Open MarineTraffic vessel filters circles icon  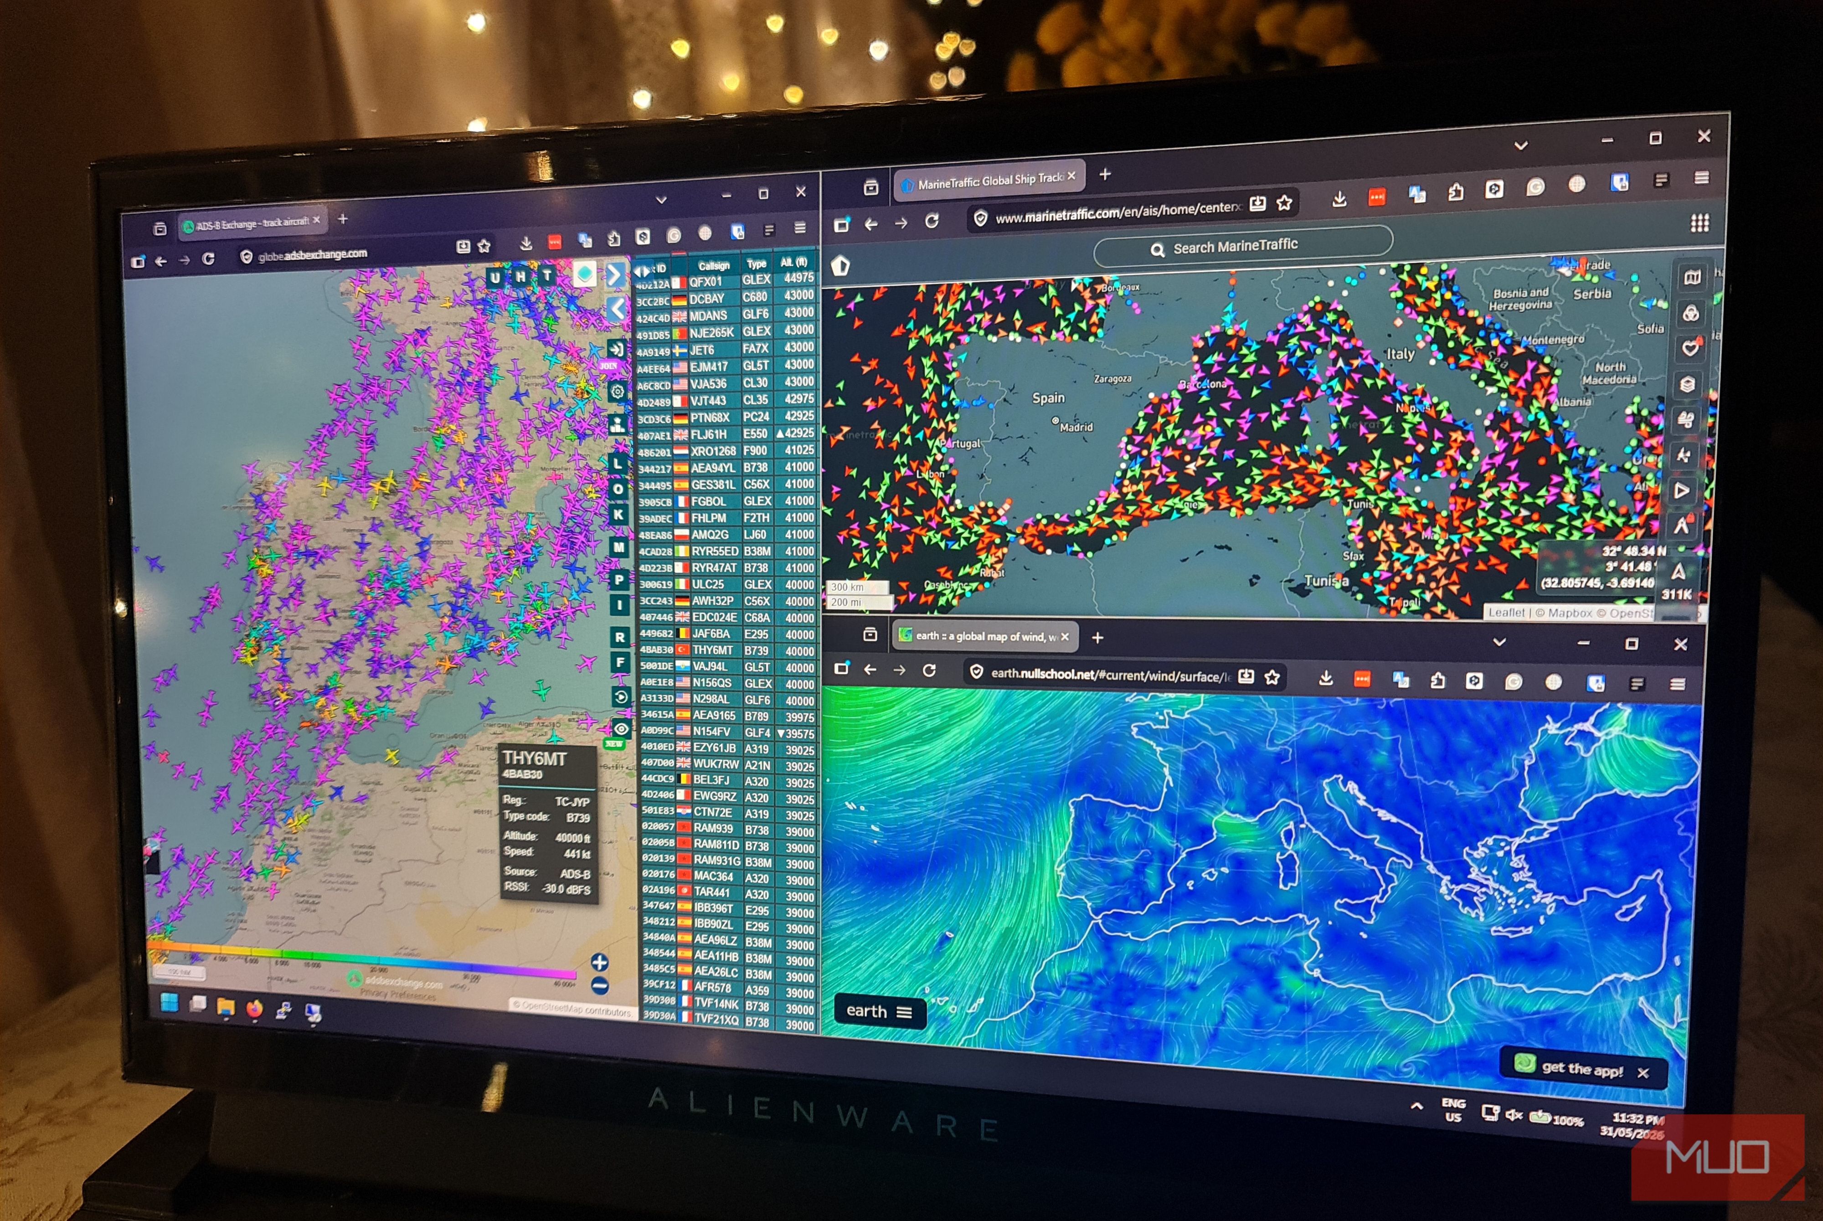(1691, 314)
